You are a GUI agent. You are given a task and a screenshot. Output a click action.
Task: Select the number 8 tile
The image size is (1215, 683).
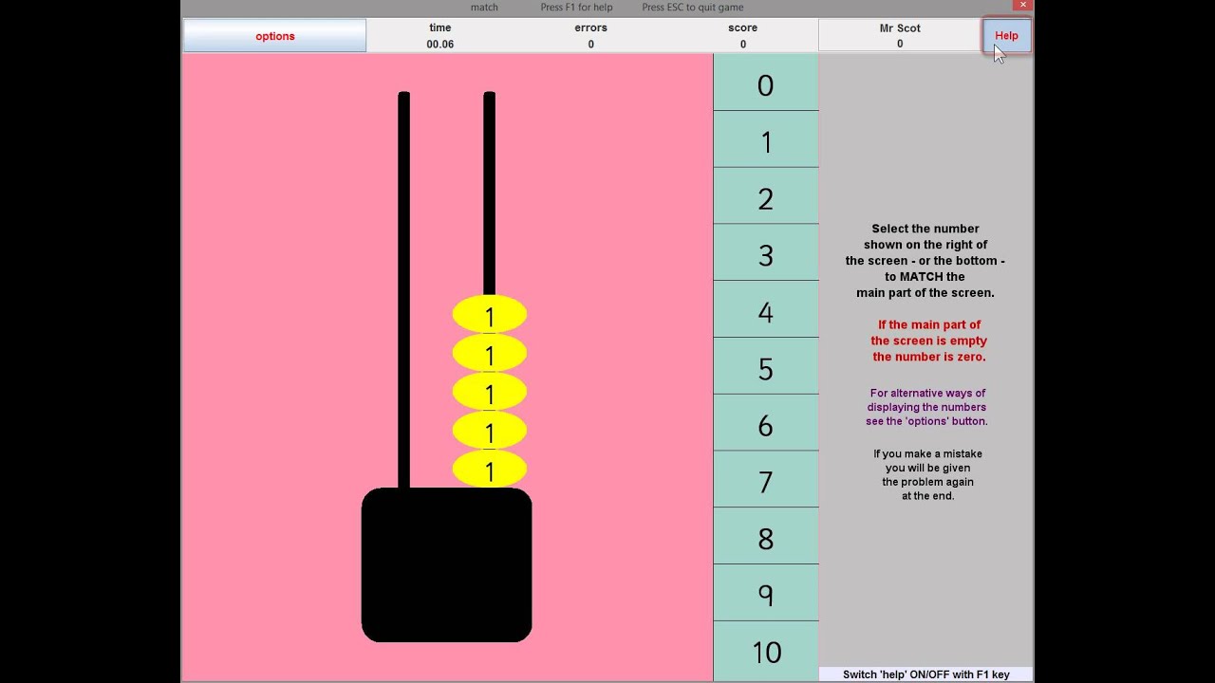tap(765, 537)
